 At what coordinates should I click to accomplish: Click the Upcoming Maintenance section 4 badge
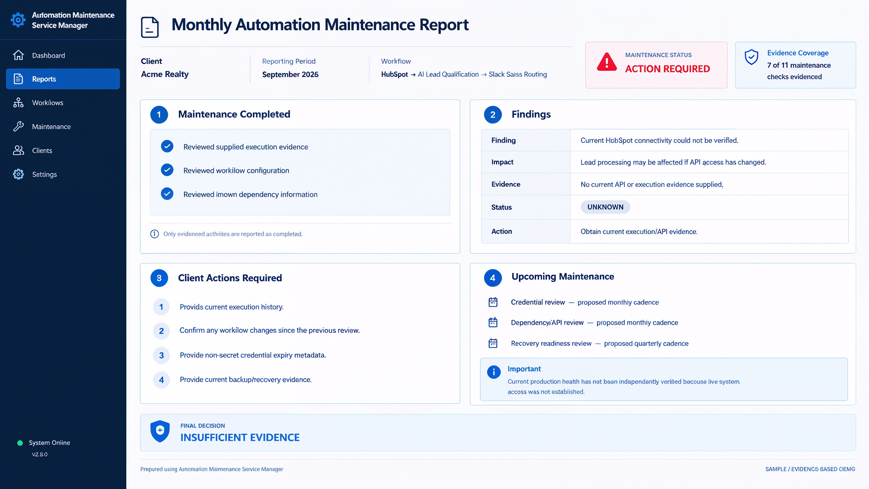492,278
